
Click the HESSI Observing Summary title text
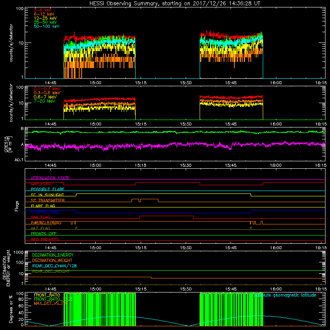point(174,4)
